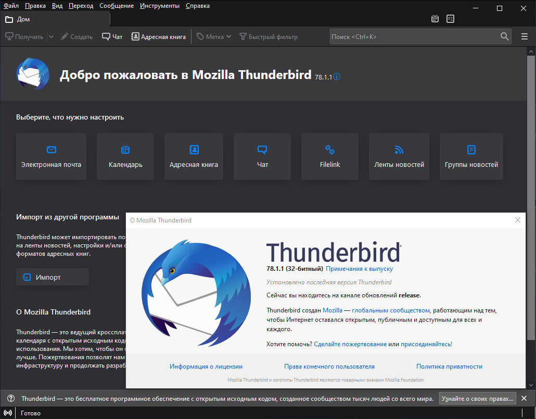Select the Дом folder tab
Viewport: 536px width, 419px height.
[55, 19]
